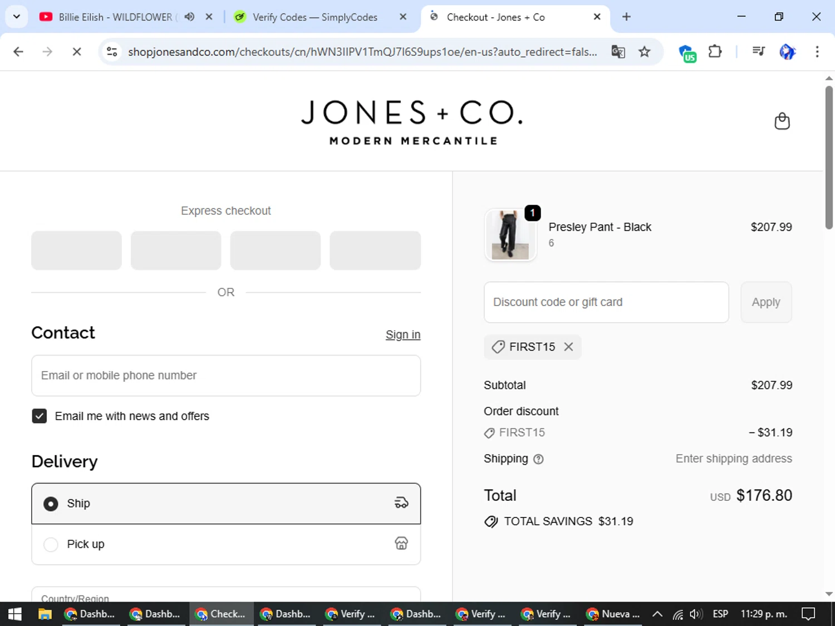
Task: Click the Presley Pant product thumbnail
Action: [x=510, y=234]
